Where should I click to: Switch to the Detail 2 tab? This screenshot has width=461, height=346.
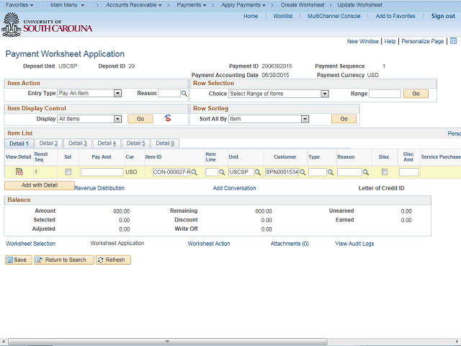tap(48, 143)
